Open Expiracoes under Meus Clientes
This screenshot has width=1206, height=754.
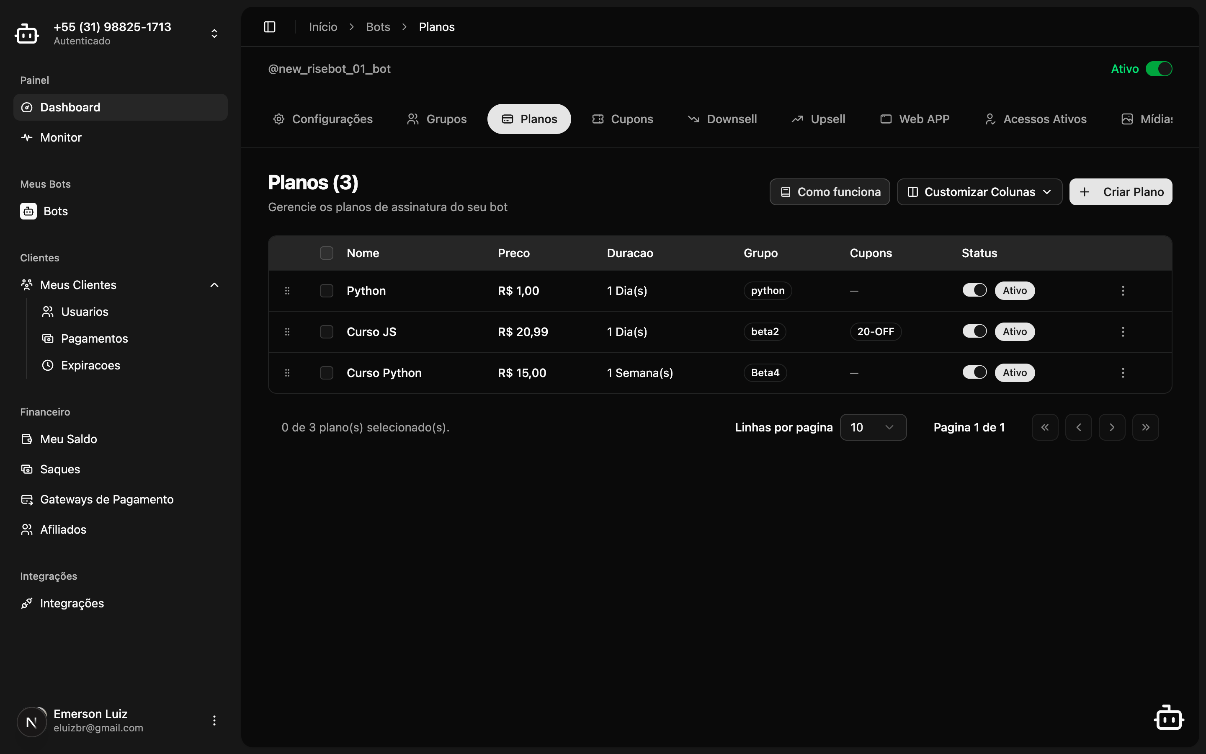click(x=131, y=366)
